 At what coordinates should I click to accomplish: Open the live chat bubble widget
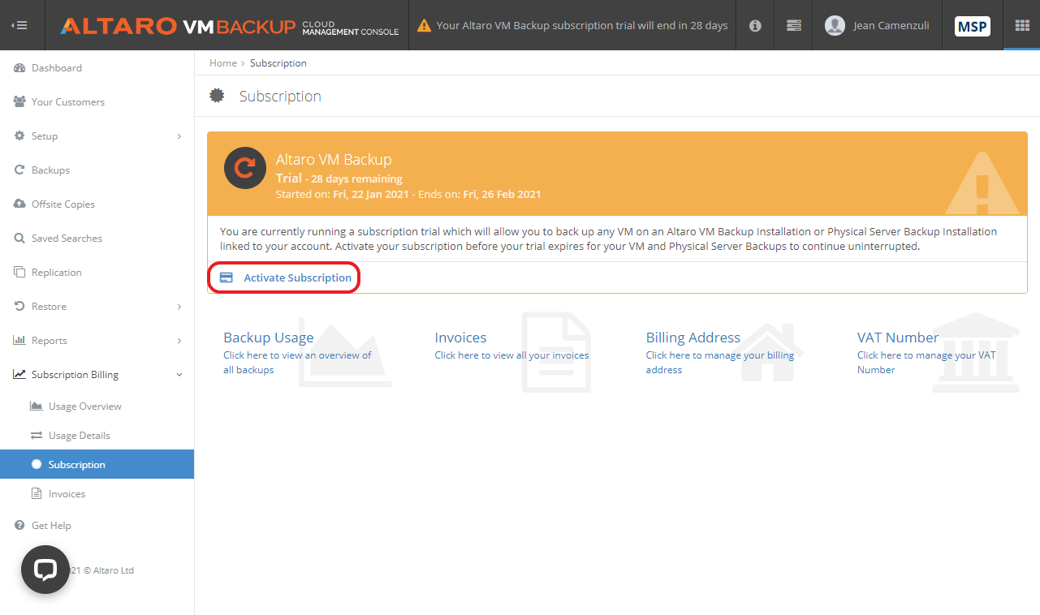pos(45,570)
